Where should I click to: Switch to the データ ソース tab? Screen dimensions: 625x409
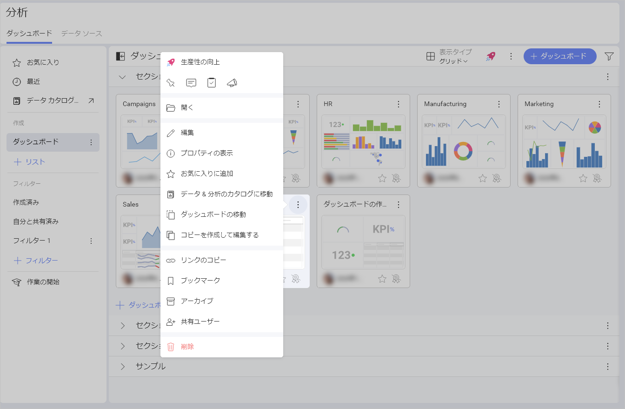(x=81, y=34)
